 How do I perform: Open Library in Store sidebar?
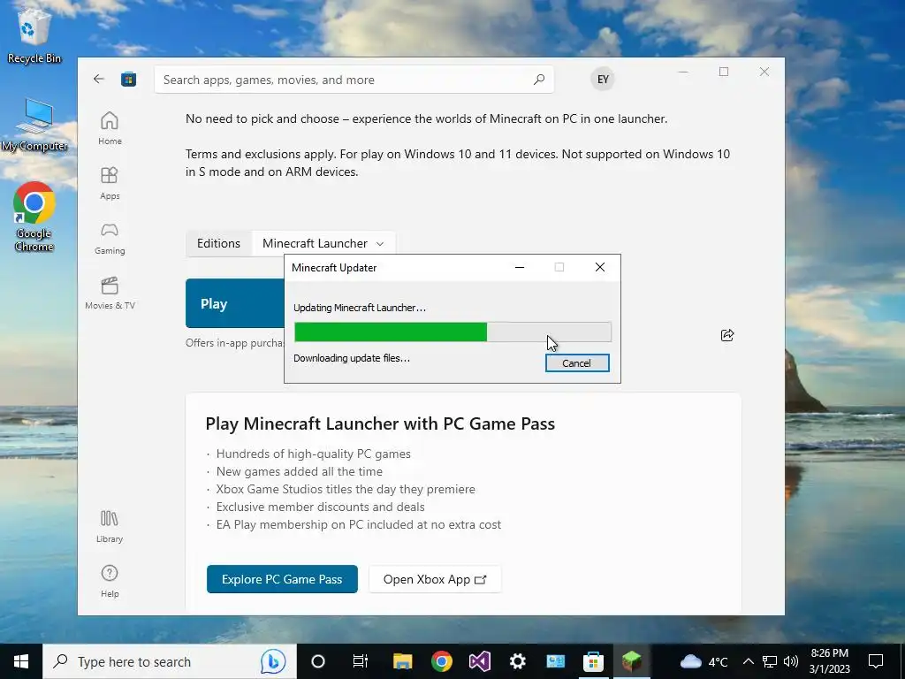pyautogui.click(x=110, y=526)
